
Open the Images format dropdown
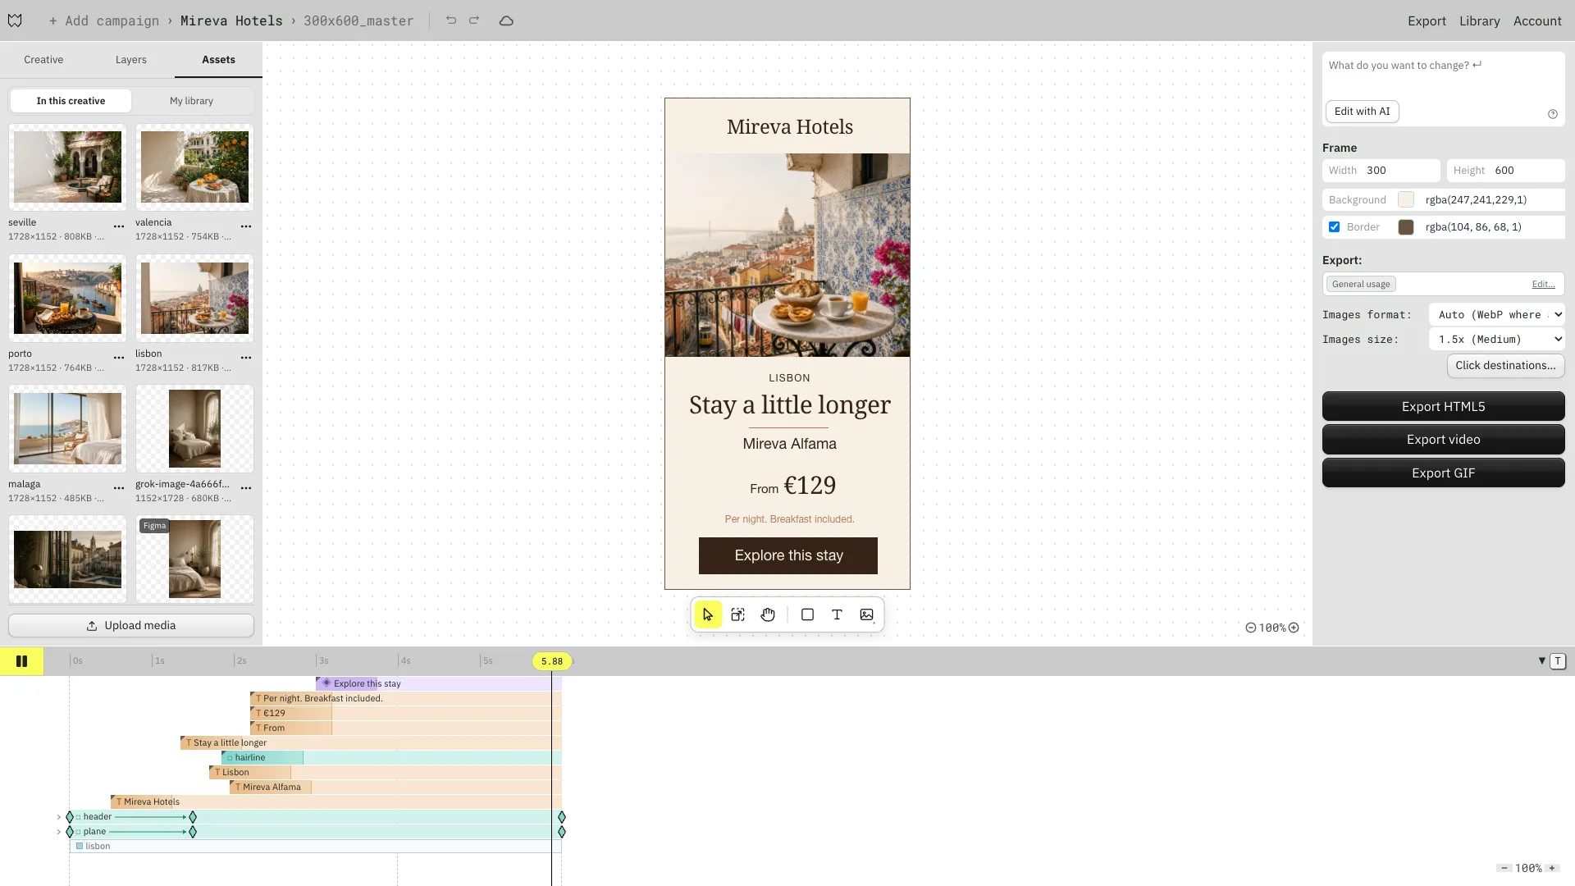(x=1497, y=315)
